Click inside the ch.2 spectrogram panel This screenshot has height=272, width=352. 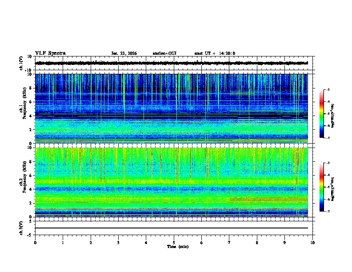point(172,182)
